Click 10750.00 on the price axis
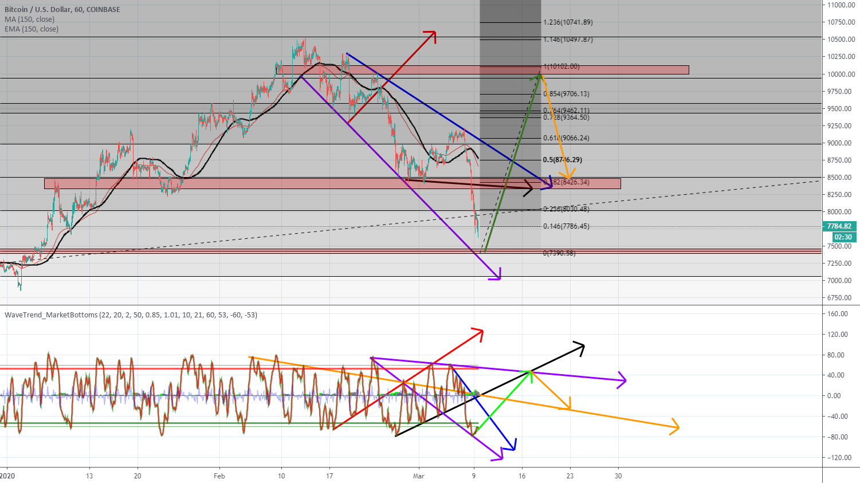Image resolution: width=860 pixels, height=483 pixels. (x=841, y=22)
